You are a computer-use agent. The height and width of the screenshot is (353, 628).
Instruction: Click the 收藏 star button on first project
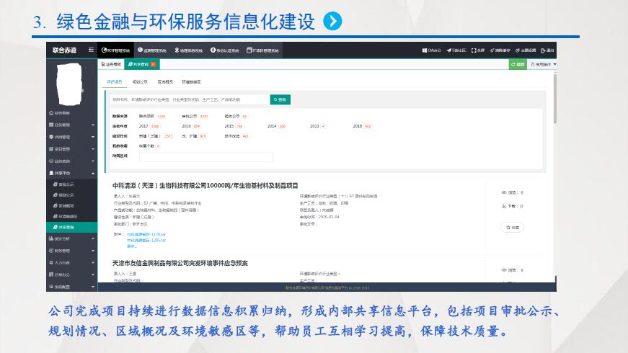click(x=512, y=227)
